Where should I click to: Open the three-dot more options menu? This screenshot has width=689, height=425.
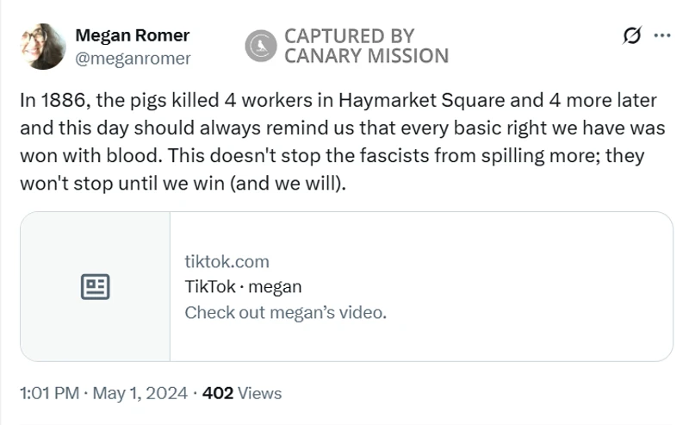662,36
